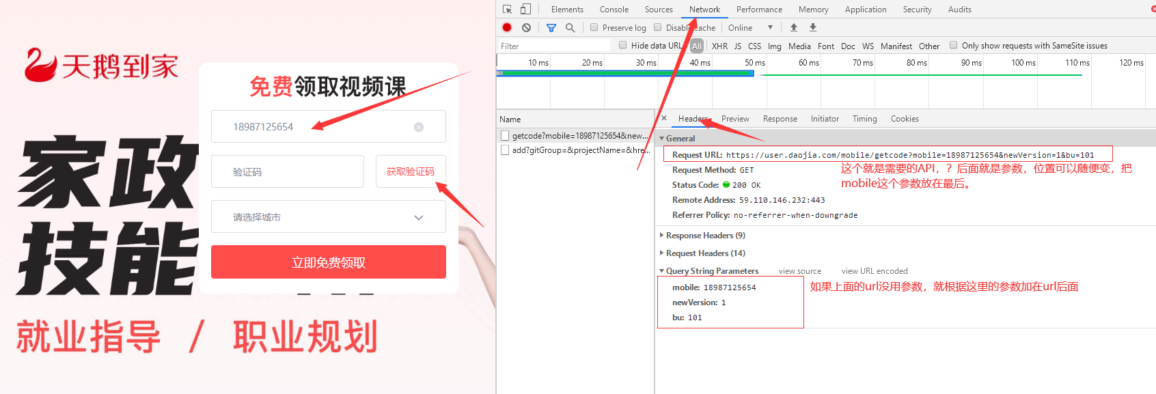Open the Application panel tab

[866, 10]
